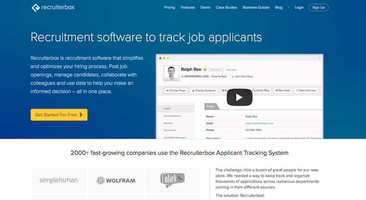This screenshot has width=366, height=200.
Task: Click the Wolfram company logo
Action: pos(116,180)
